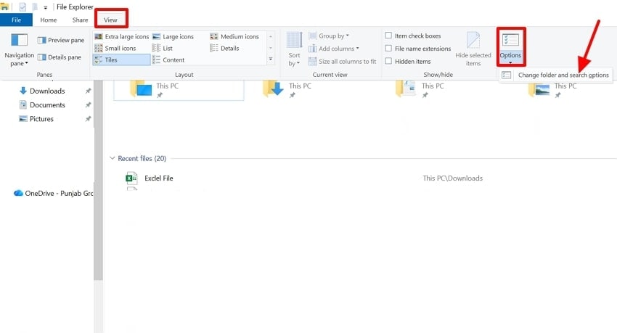
Task: Expand the layout gallery more arrow
Action: pos(271,59)
